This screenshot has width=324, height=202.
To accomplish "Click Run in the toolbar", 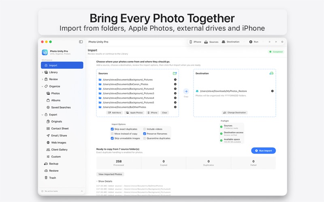I will click(x=254, y=42).
